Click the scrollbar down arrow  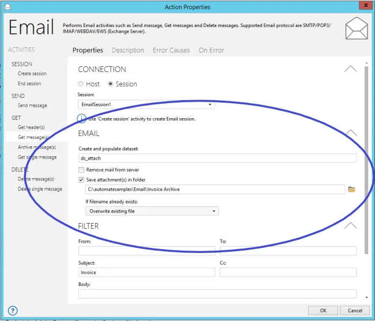366,297
